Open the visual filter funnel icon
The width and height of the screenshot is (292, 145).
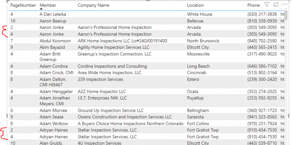(267, 5)
